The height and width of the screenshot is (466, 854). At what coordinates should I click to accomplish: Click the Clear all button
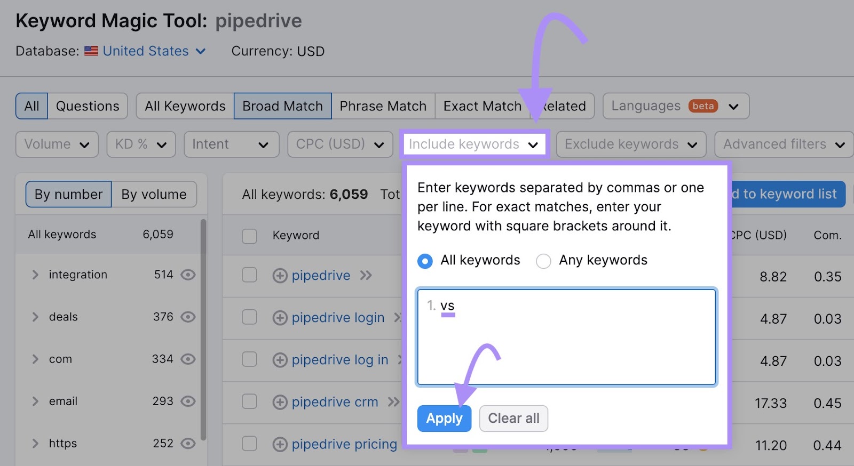(x=513, y=419)
